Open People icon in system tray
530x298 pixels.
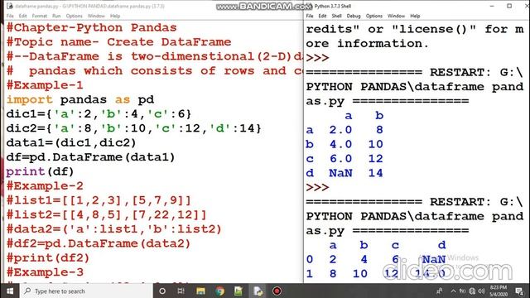tap(440, 291)
